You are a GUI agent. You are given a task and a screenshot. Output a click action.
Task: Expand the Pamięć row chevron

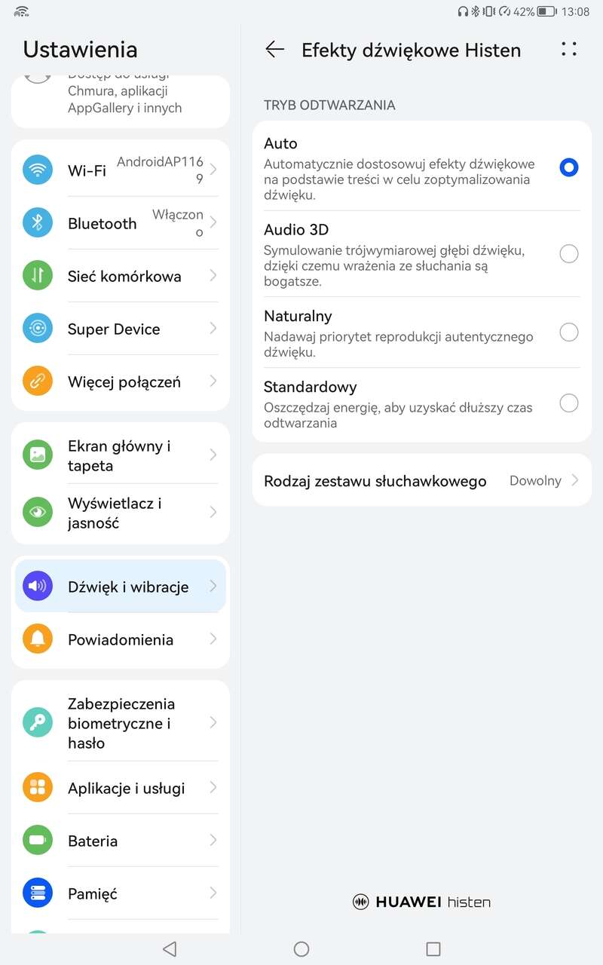point(213,893)
